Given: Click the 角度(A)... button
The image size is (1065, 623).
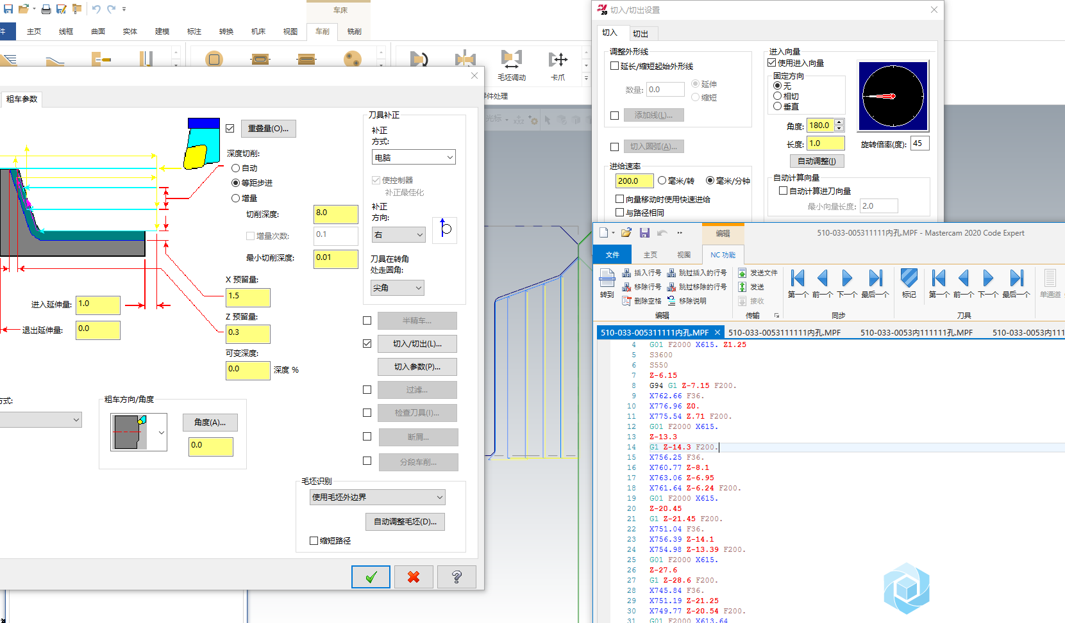Looking at the screenshot, I should tap(210, 423).
